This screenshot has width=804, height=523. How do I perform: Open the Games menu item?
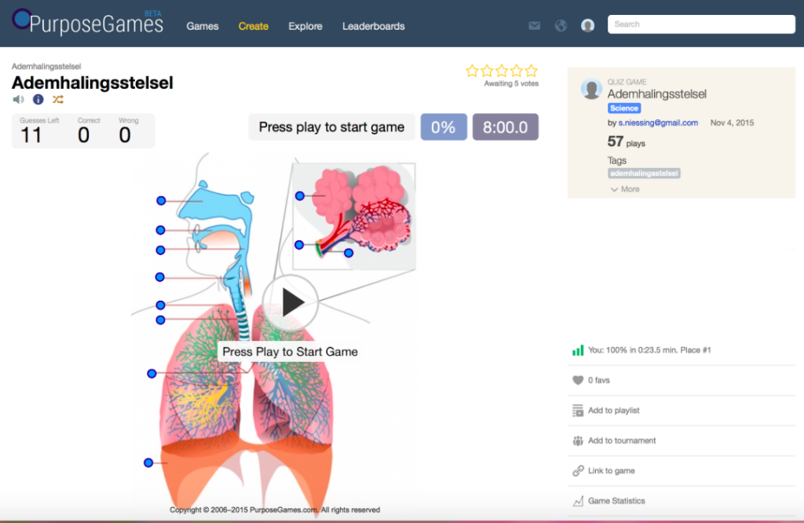202,26
